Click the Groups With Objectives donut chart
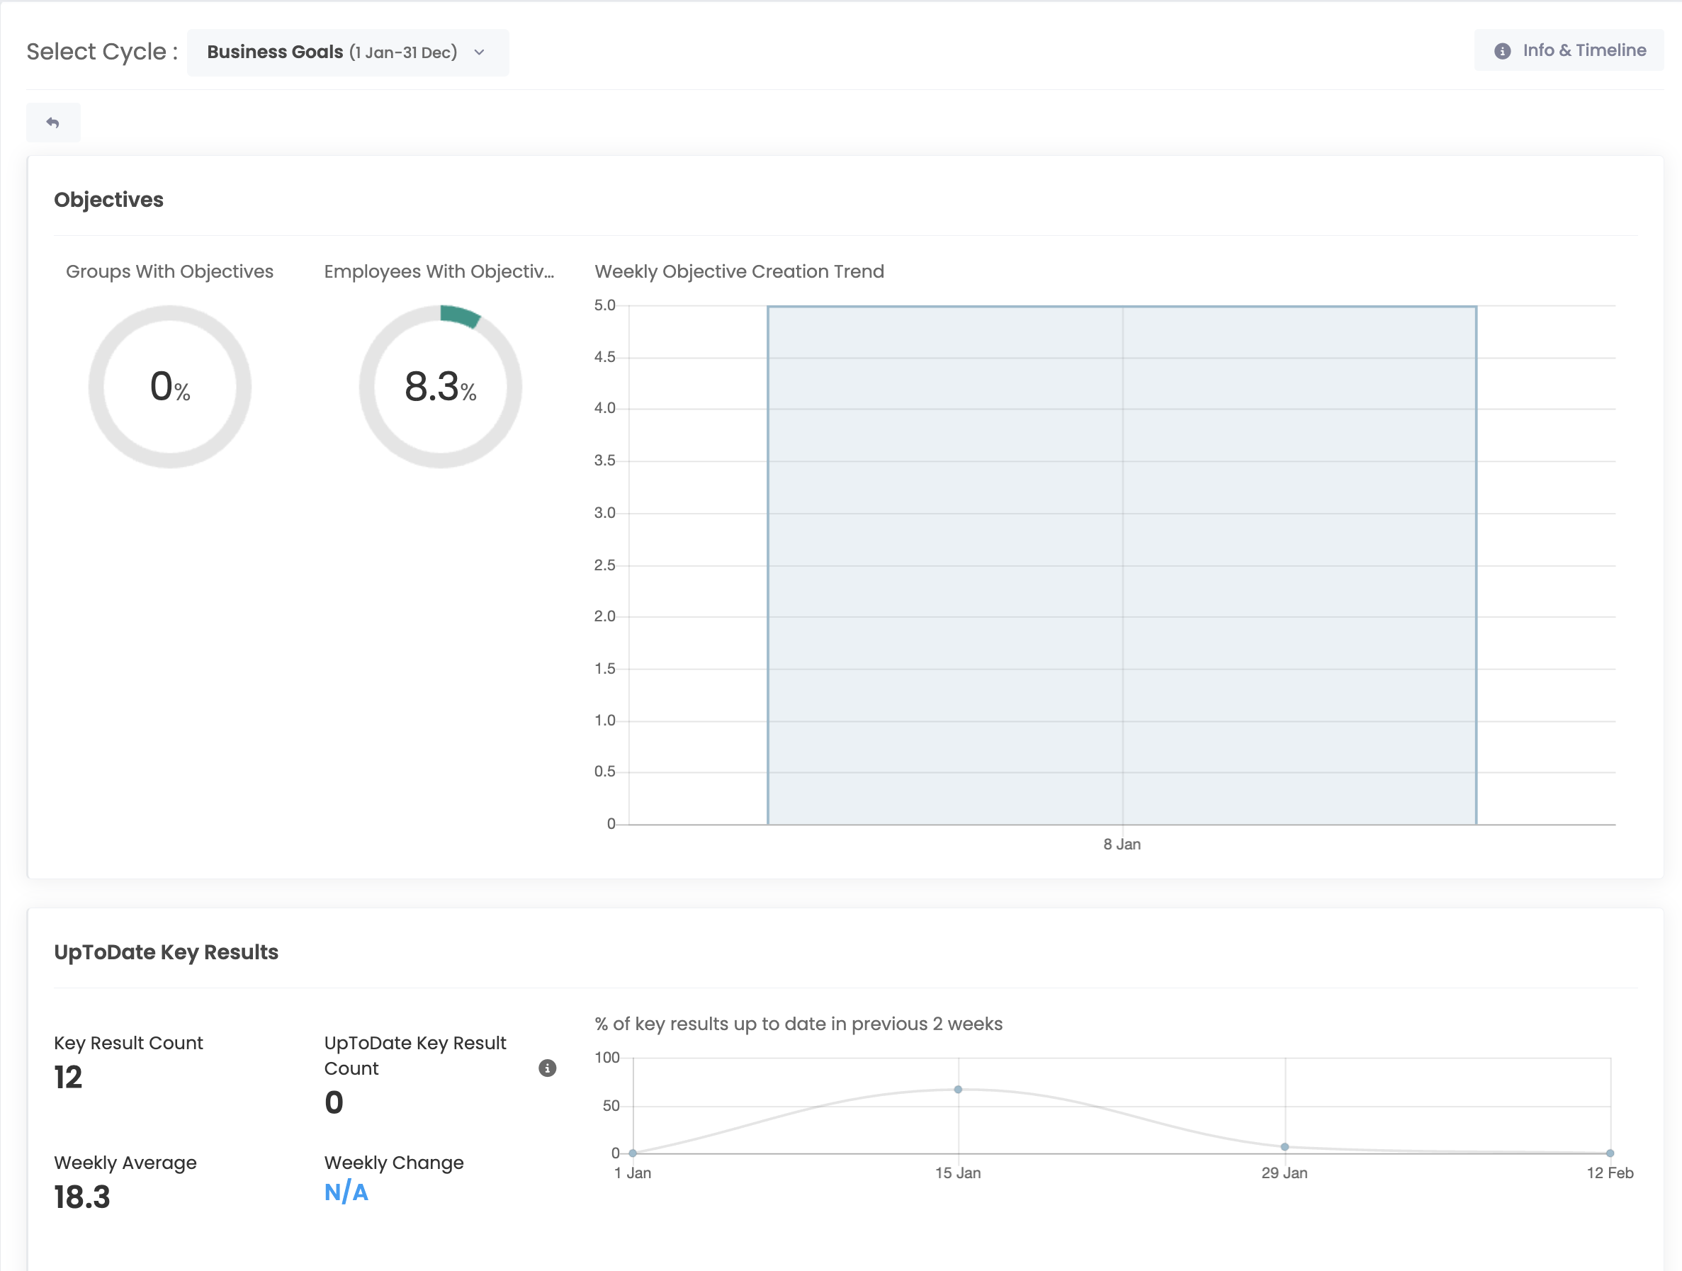The image size is (1682, 1271). [169, 386]
